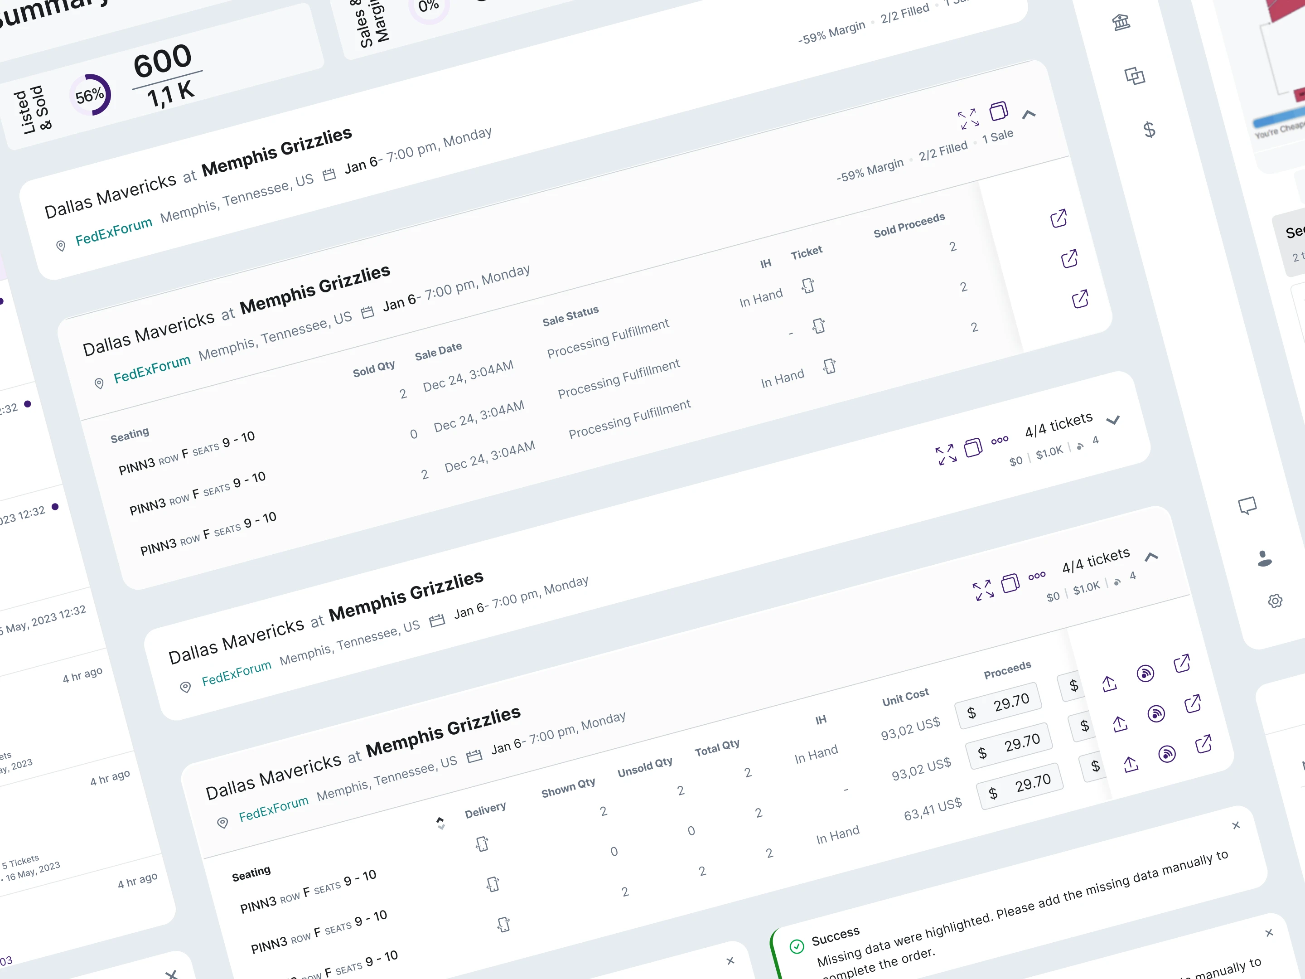This screenshot has height=979, width=1305.
Task: Open the user profile sidebar icon
Action: tap(1264, 558)
